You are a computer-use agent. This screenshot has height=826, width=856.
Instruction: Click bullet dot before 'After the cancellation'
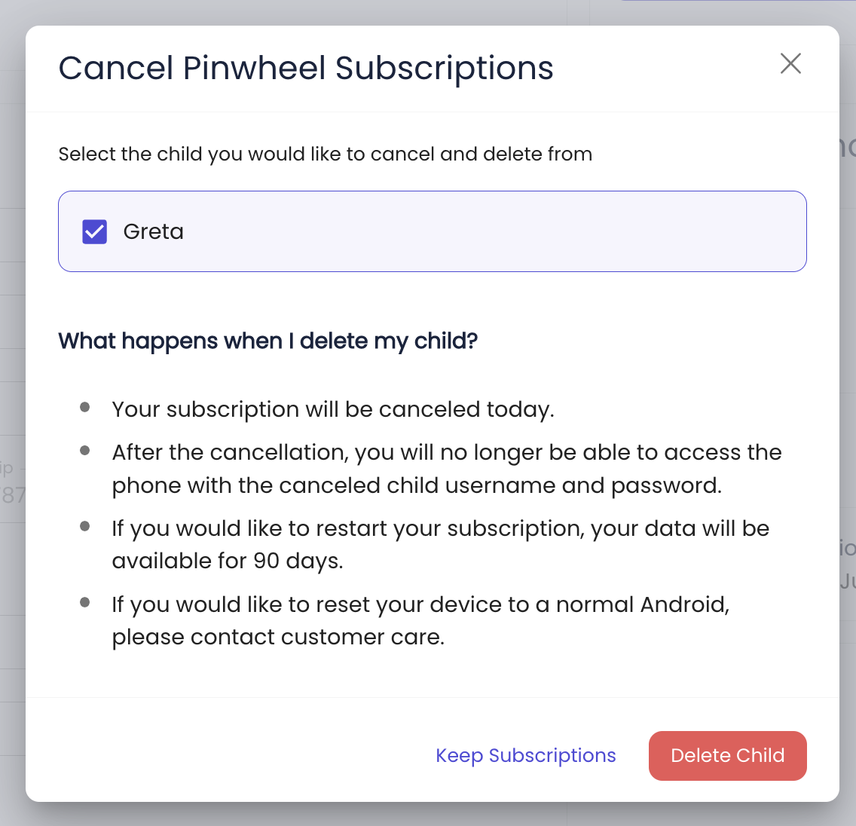(x=85, y=451)
